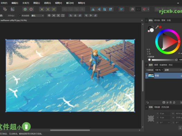The image size is (182, 136).
Task: Click the crossed-out selection-box toolbar icon
Action: pos(54,9)
